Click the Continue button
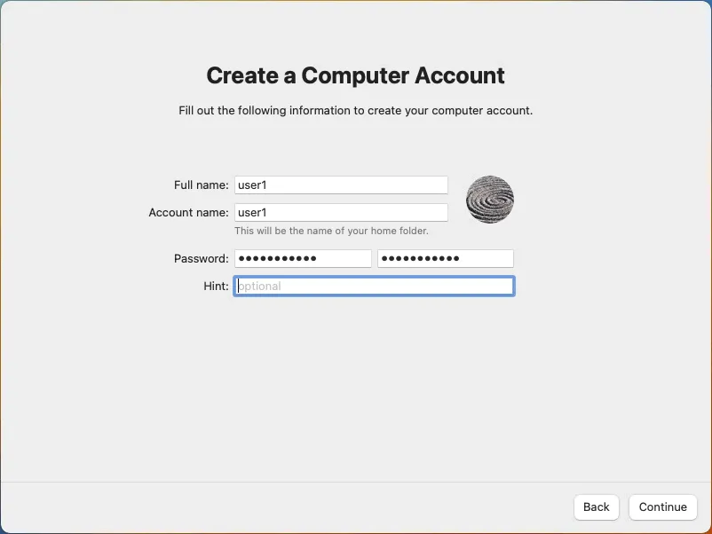Screen dimensions: 712x534 click(x=662, y=507)
